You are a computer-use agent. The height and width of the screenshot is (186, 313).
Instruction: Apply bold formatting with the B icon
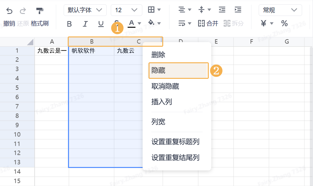[x=69, y=23]
